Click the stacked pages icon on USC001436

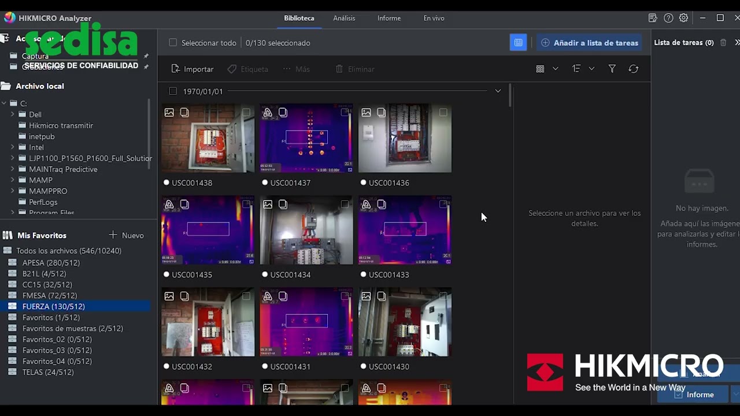pos(382,113)
